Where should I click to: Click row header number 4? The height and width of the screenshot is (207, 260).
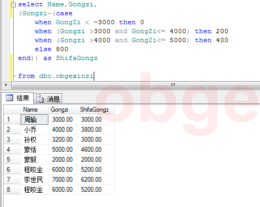tap(12, 150)
